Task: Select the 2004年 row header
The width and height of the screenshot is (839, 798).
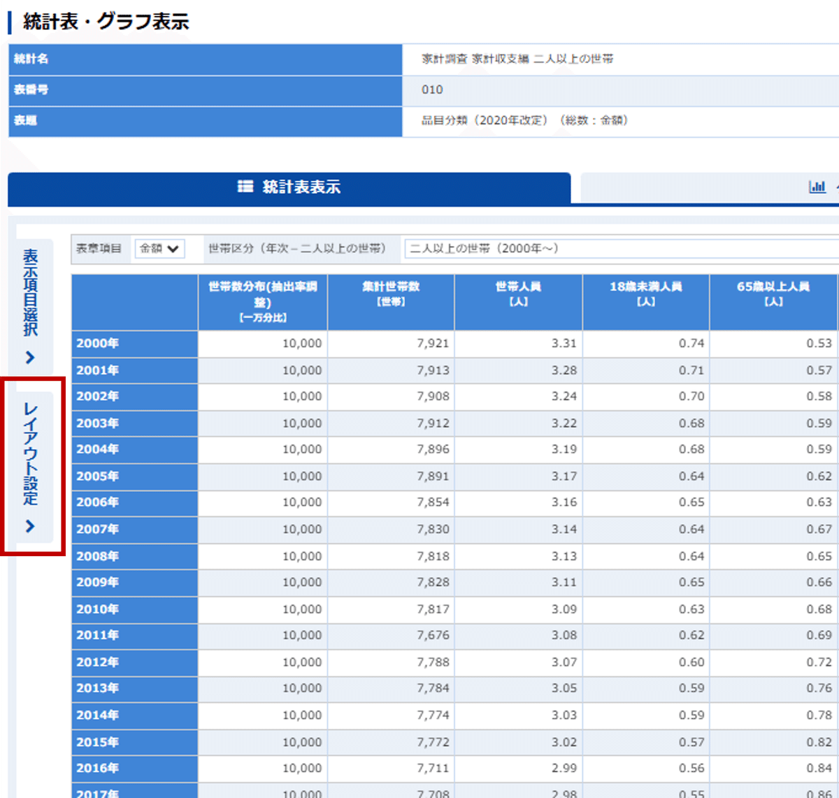Action: click(135, 450)
